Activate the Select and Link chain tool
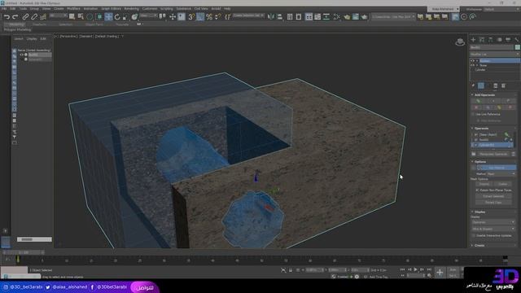This screenshot has height=293, width=521. [x=25, y=16]
